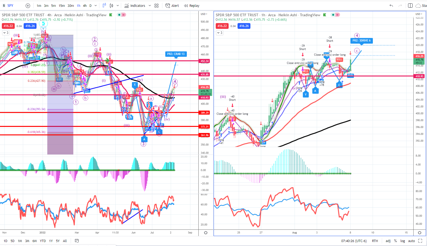Toggle auto scale mode
Screen dimensions: 427x246
pyautogui.click(x=411, y=241)
